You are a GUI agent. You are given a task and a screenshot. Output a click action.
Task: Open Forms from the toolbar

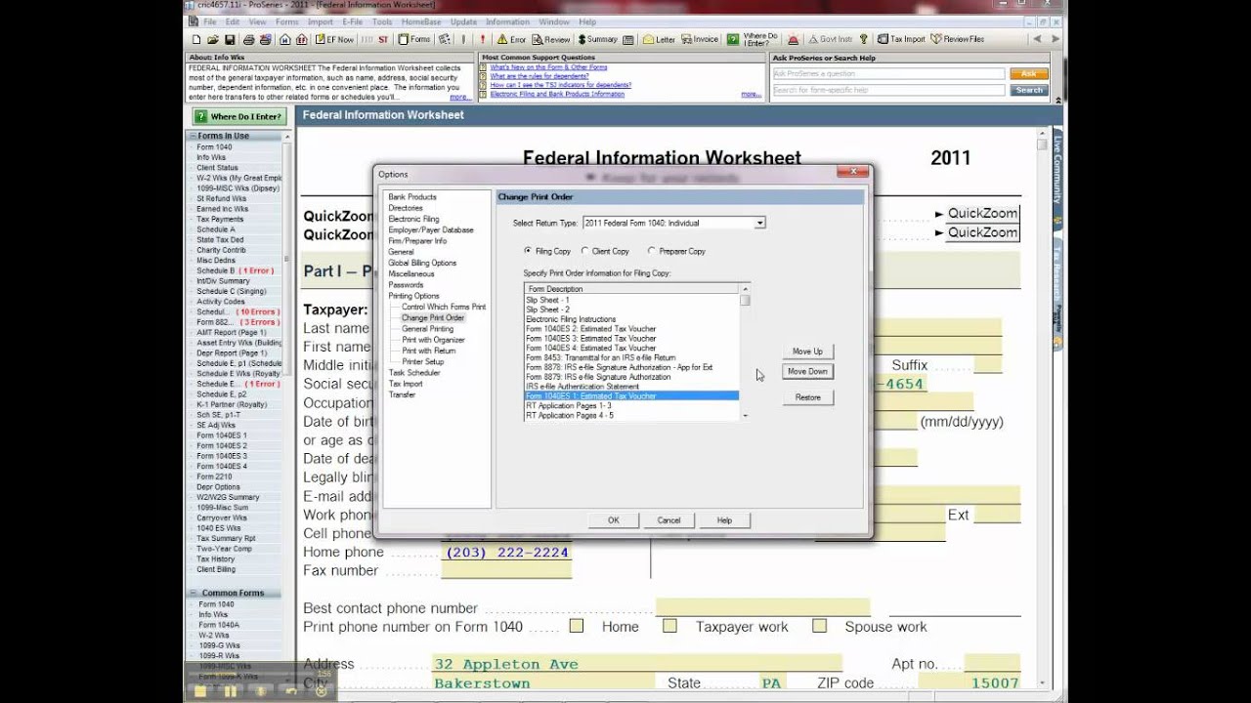(x=414, y=40)
